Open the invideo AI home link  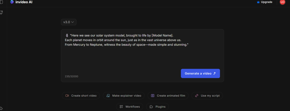click(x=21, y=2)
